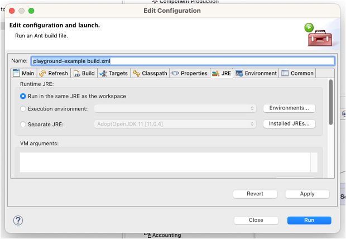Click the Common tab table icon

(x=285, y=73)
